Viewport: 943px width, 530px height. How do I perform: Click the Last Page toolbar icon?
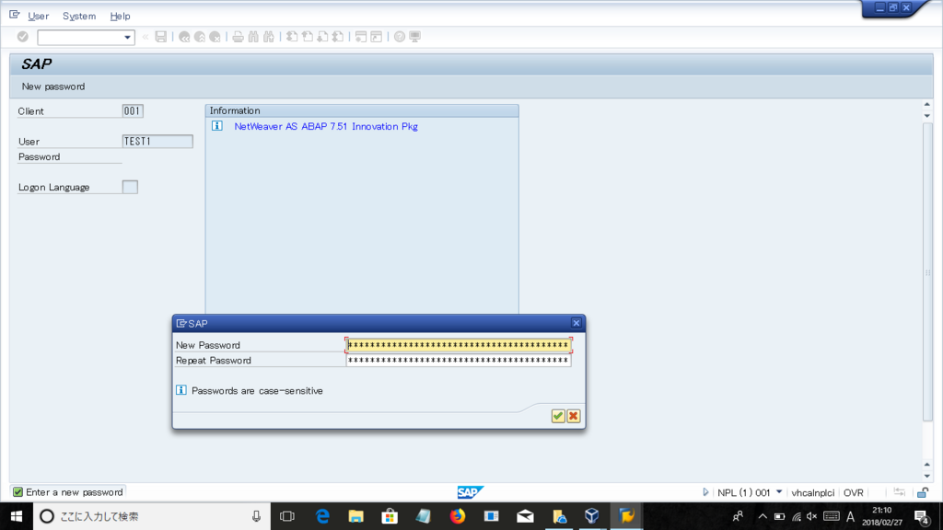tap(338, 37)
